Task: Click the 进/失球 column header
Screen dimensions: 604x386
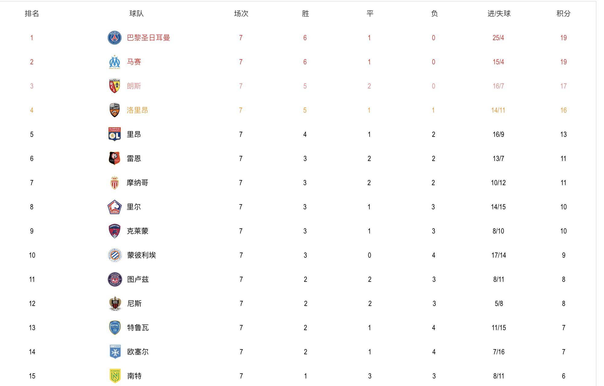Action: pos(499,14)
